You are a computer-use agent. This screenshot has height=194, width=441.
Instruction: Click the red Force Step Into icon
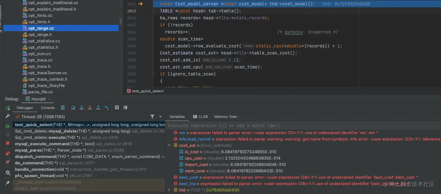[x=90, y=108]
